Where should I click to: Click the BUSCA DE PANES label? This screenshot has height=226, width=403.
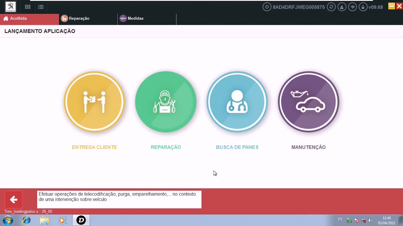(x=237, y=147)
